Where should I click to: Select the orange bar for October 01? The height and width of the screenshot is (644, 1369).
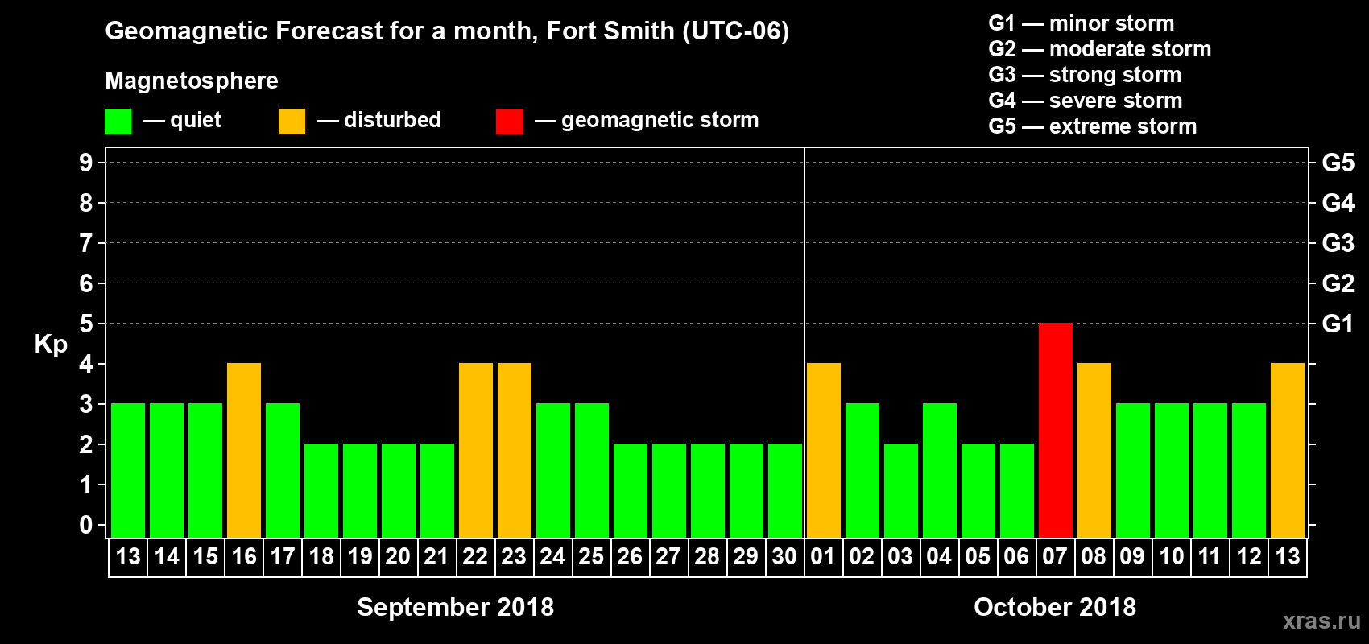tap(824, 450)
